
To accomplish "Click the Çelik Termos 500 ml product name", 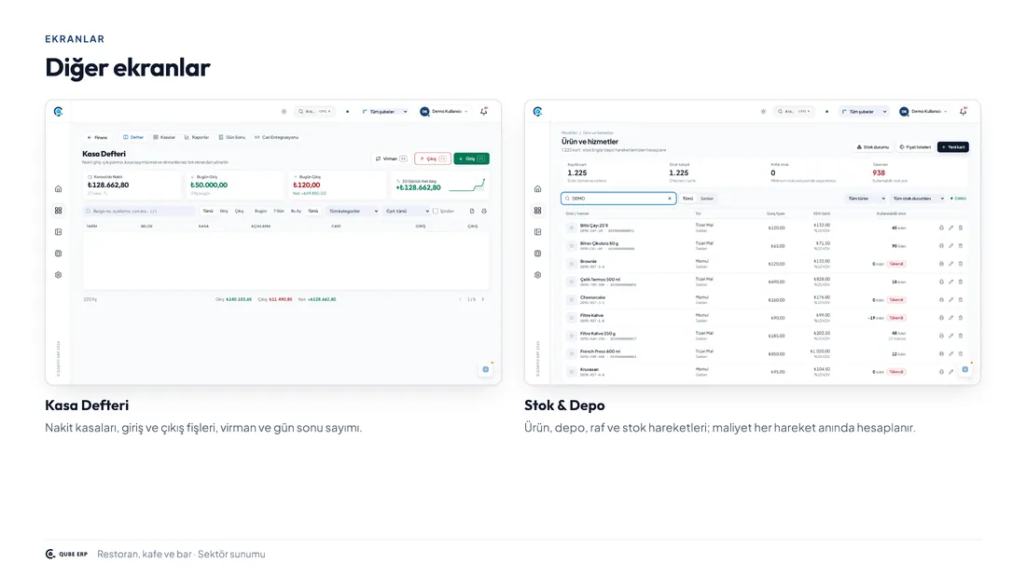I will point(600,280).
